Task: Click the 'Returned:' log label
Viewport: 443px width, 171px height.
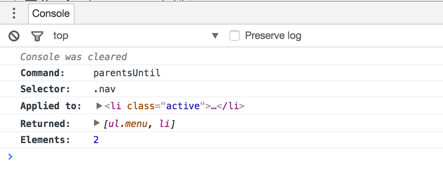Action: pos(45,124)
